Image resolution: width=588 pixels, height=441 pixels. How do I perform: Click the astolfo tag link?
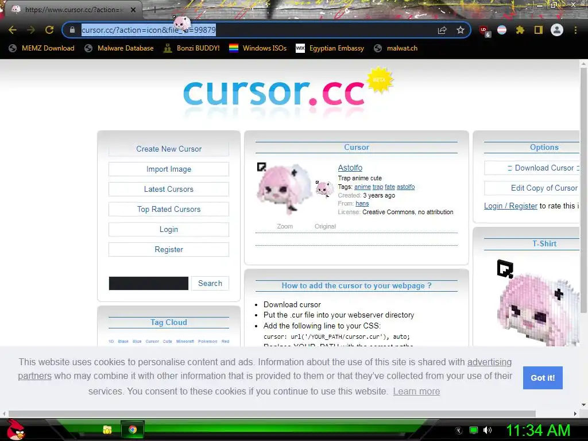[406, 187]
